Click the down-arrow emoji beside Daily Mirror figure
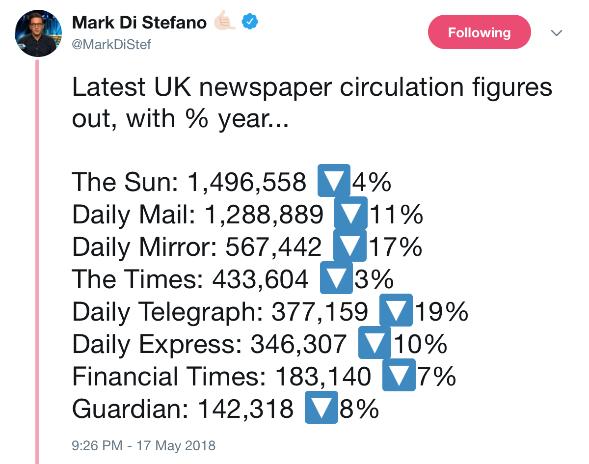The height and width of the screenshot is (464, 589). point(349,246)
